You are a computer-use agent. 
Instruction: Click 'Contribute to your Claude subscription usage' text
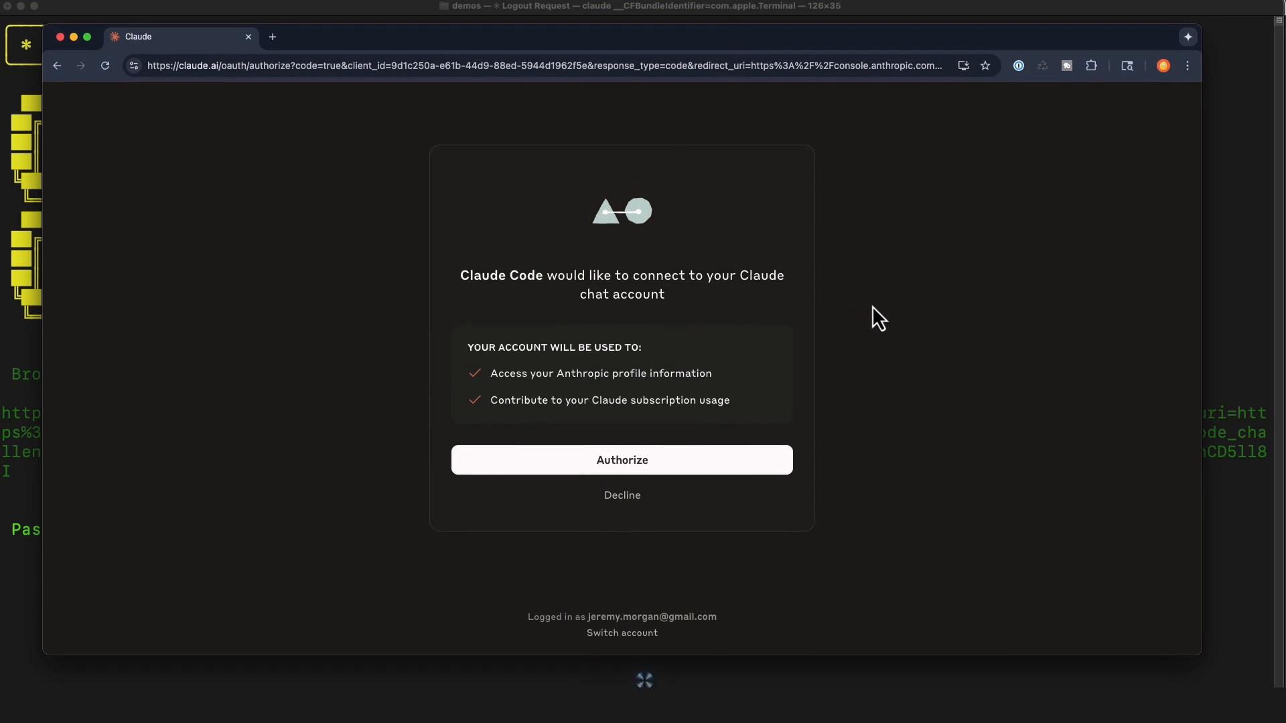pos(610,400)
